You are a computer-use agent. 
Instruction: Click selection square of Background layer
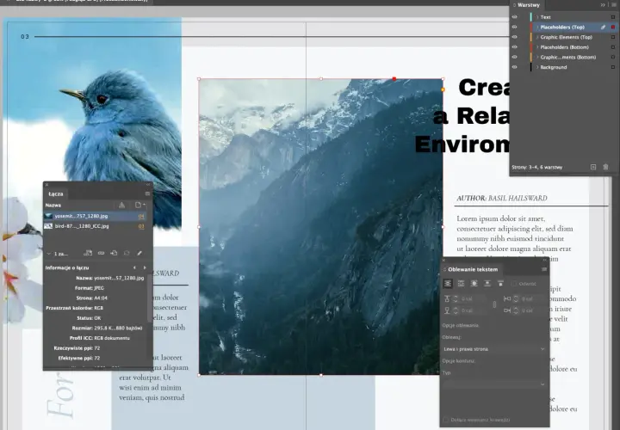(x=613, y=67)
